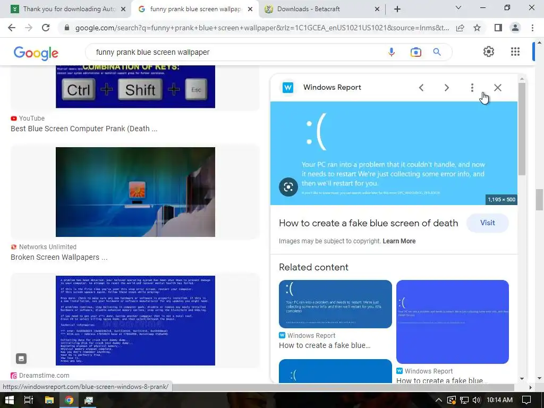Screen dimensions: 544x408
Task: Click the 10:14 AM taskbar clock
Action: (x=499, y=400)
